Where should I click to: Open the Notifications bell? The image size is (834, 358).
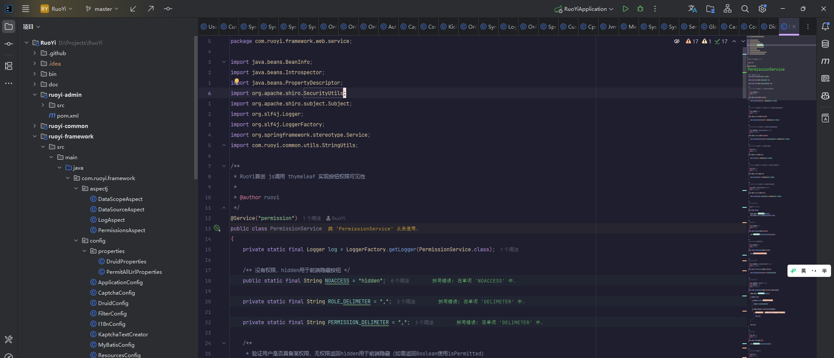[825, 26]
